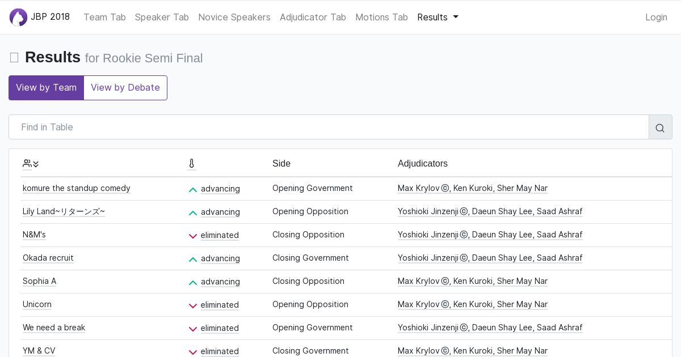This screenshot has height=357, width=681.
Task: Sort table by Side column
Action: (x=281, y=164)
